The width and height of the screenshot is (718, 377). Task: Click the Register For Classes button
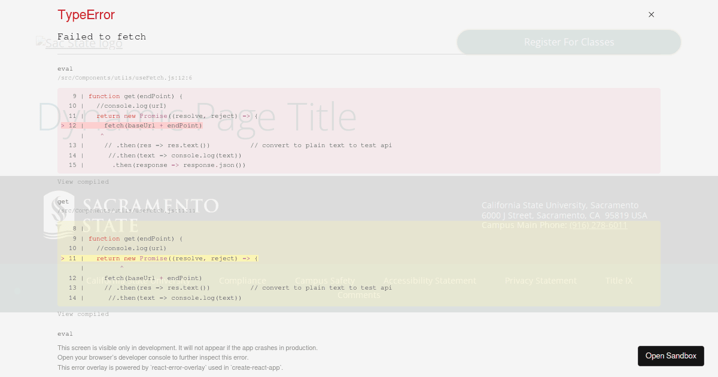click(x=568, y=42)
